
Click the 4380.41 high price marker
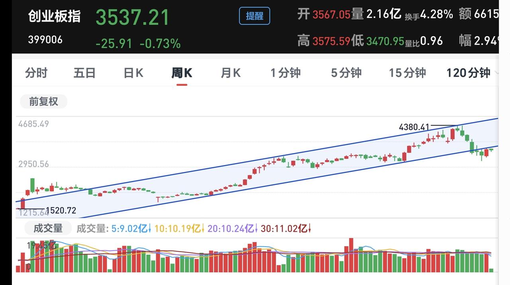click(x=414, y=127)
